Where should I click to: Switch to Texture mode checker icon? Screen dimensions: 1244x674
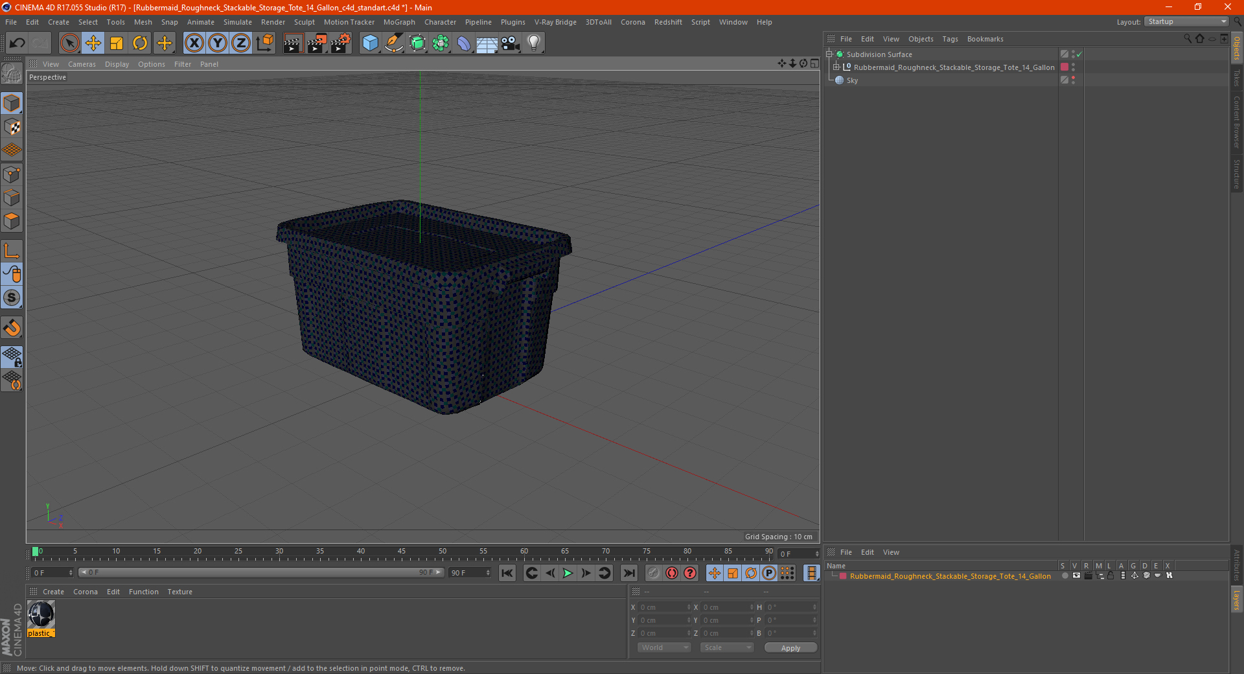pos(12,127)
